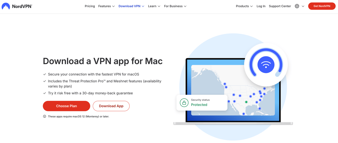Screen dimensions: 338x143
Task: Click the 'Download a VPN app for Mac' heading
Action: 103,61
